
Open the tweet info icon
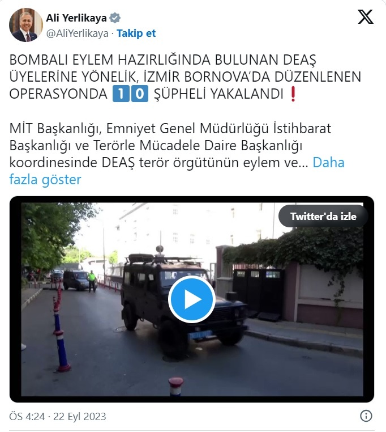[366, 416]
